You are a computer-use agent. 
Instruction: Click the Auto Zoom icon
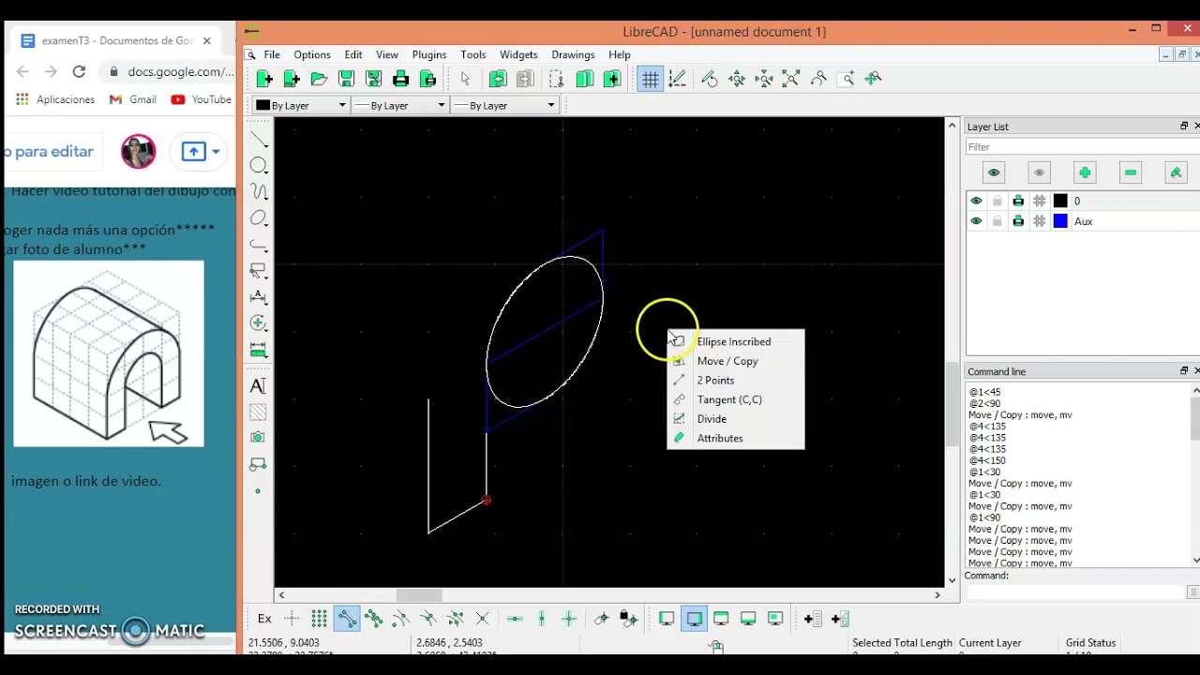point(791,80)
